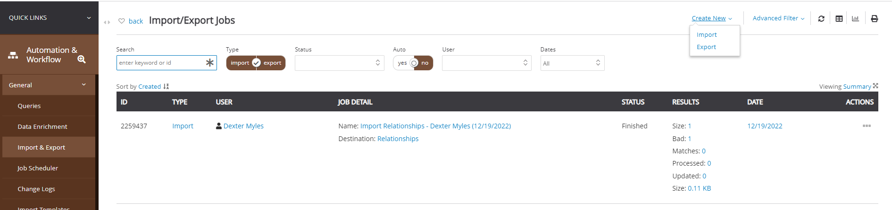Toggle the sort direction icon next to Created

tap(166, 86)
